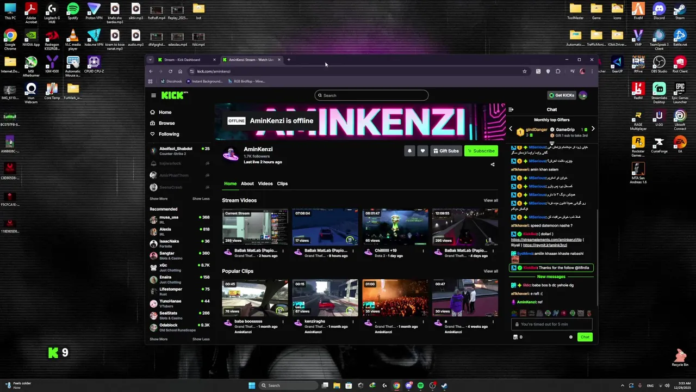696x392 pixels.
Task: Click the timed-out chat input box
Action: [552, 324]
